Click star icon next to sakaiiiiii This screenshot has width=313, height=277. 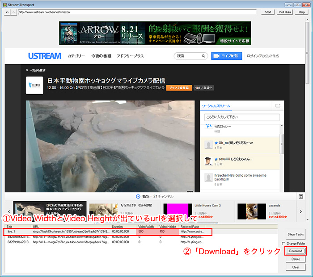point(216,159)
